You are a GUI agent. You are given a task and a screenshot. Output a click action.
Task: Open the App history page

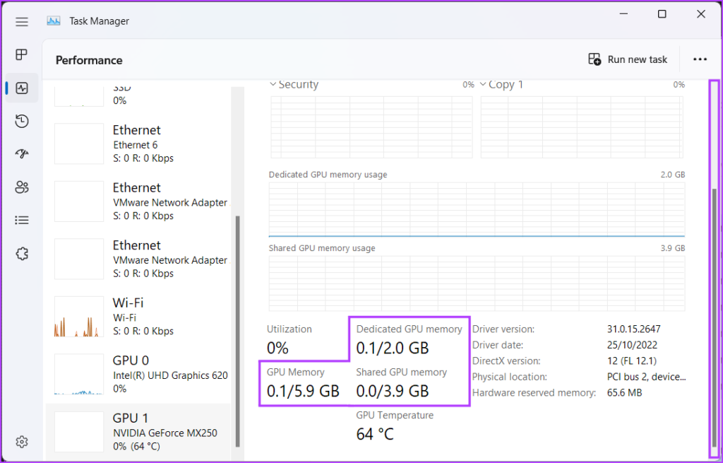(x=22, y=121)
